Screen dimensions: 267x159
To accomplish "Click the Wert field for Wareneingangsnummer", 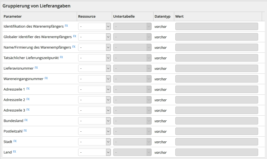I will coord(216,79).
